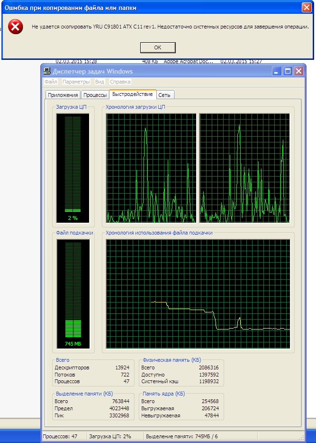The image size is (316, 443).
Task: Click the error message text about YRU C91801
Action: [170, 27]
